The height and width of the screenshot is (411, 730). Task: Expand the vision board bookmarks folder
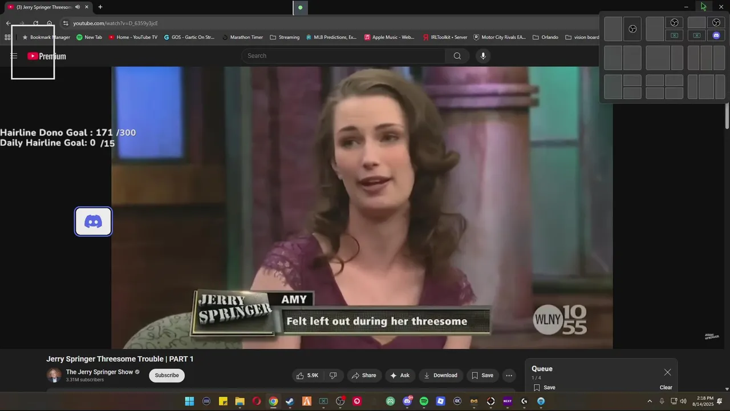tap(582, 37)
